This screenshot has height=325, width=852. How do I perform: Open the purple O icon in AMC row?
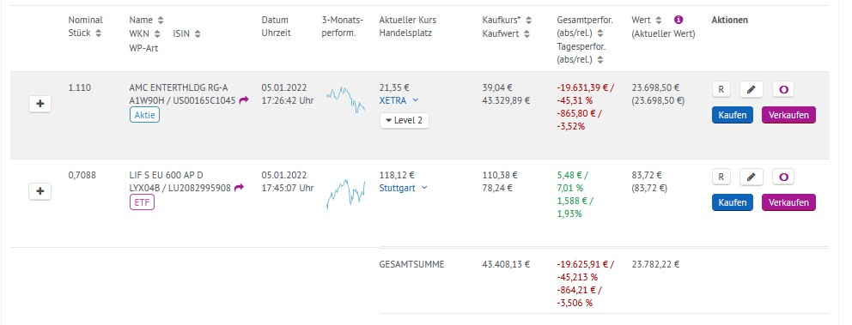tap(783, 89)
